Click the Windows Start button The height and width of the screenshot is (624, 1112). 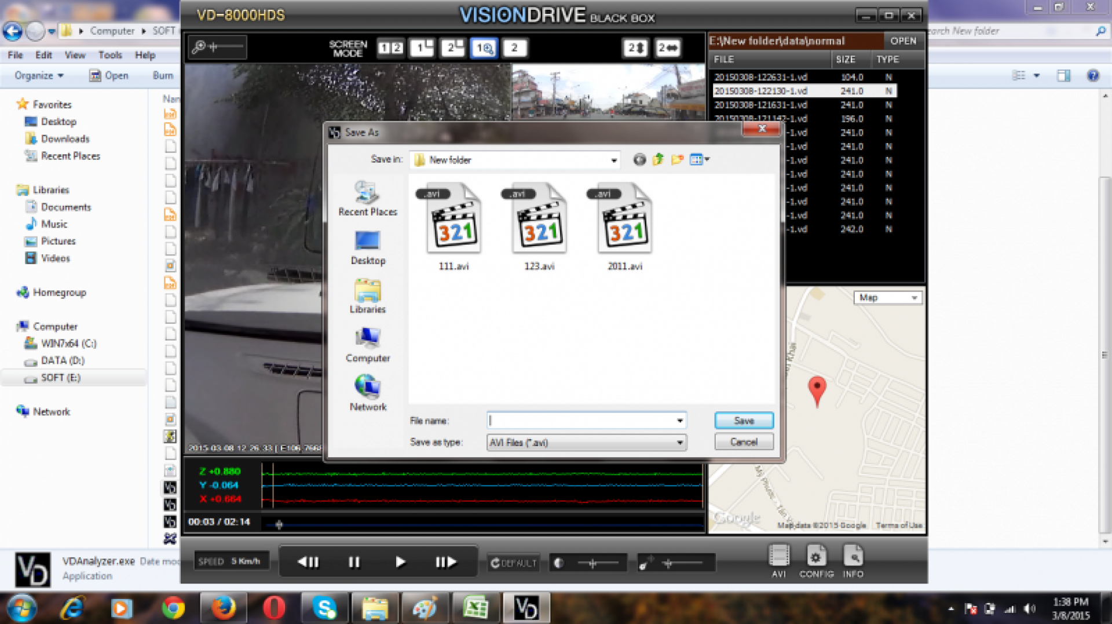(x=21, y=608)
